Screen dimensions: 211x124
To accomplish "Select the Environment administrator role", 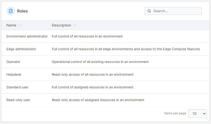I will coord(27,36).
